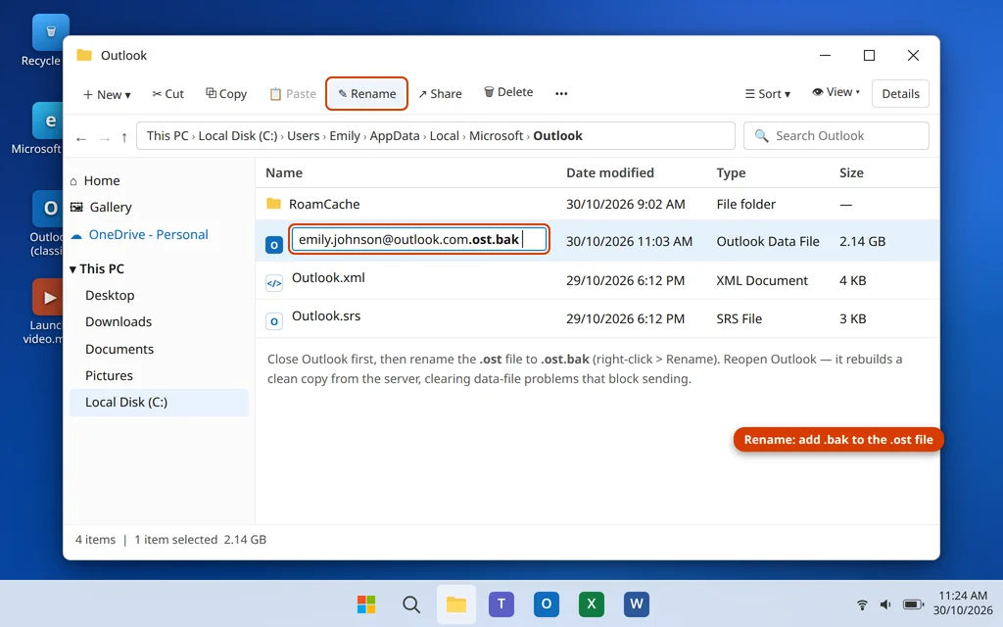Click the Rename toolbar button

click(366, 94)
